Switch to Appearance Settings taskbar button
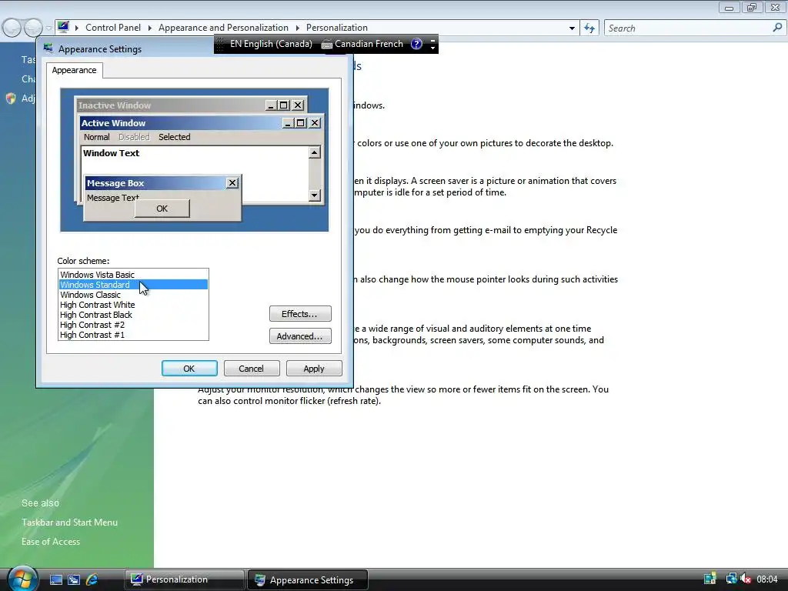The image size is (788, 591). click(308, 580)
